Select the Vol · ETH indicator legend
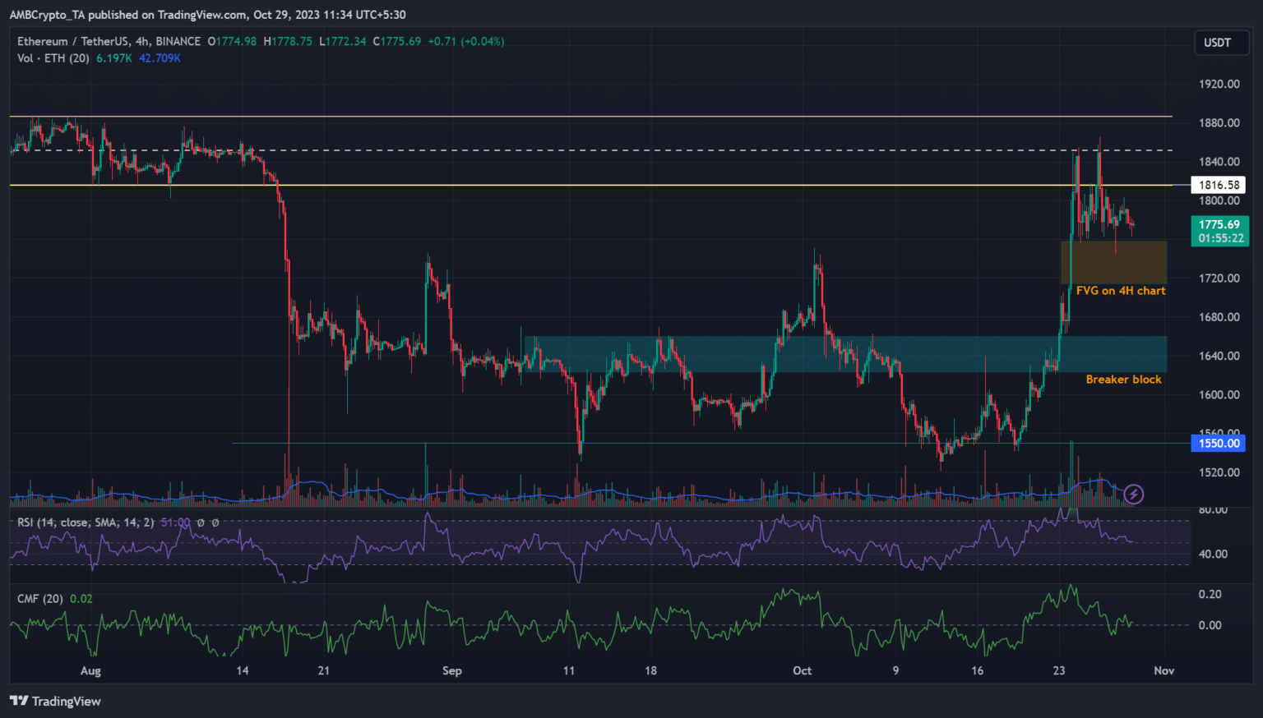Screen dimensions: 1263x718 tap(53, 58)
